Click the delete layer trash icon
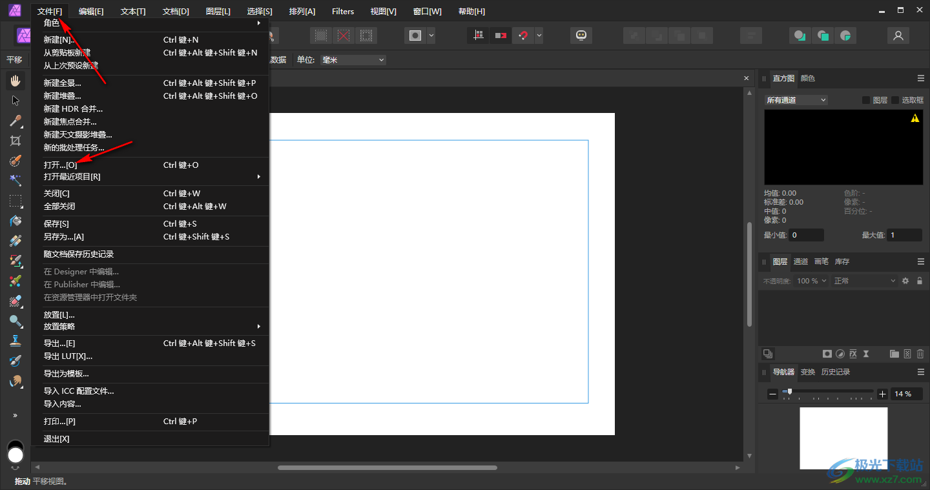 (x=920, y=354)
